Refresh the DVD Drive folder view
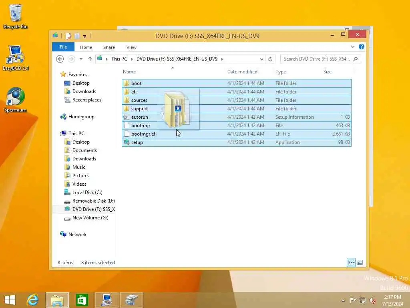The image size is (410, 308). (x=270, y=59)
